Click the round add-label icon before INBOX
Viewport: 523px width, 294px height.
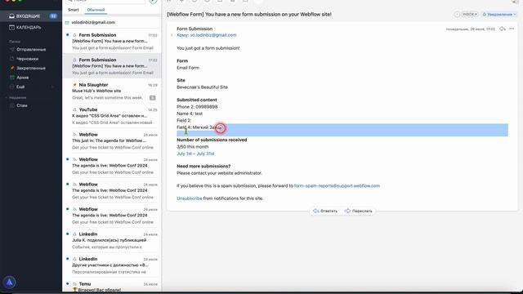coord(457,15)
